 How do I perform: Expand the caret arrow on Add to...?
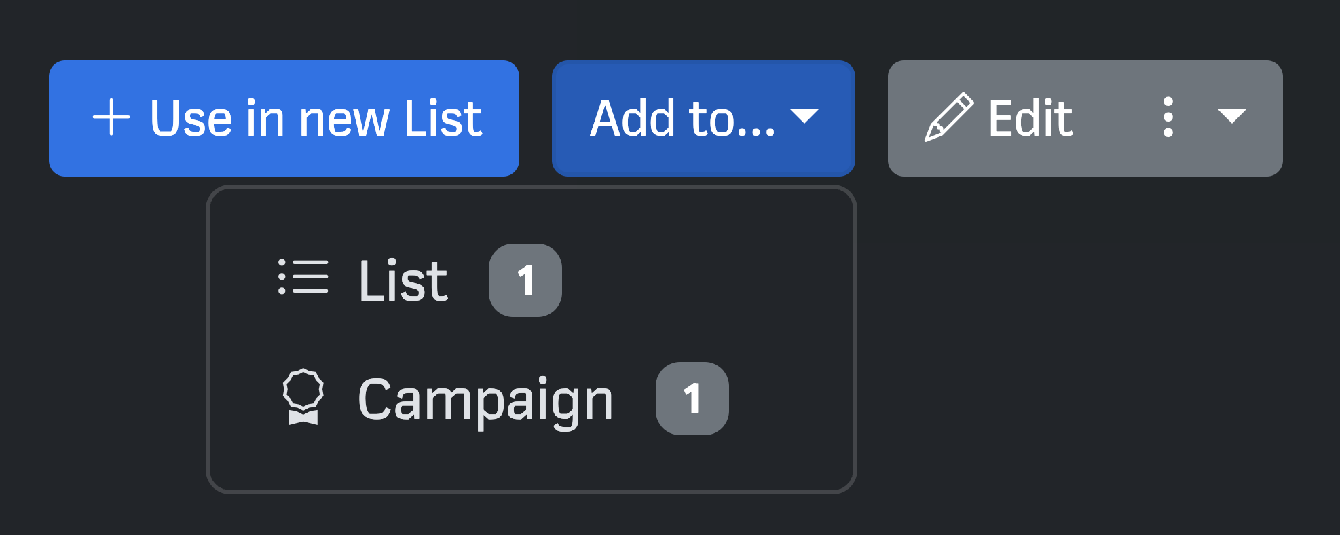804,117
